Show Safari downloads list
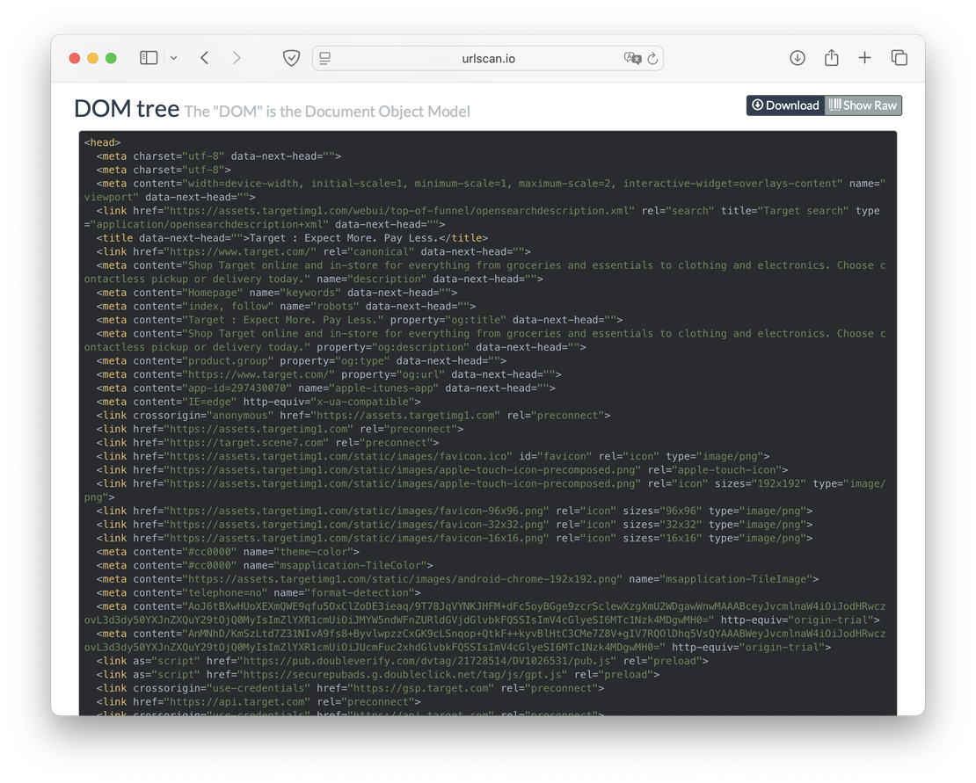The image size is (976, 783). coord(798,58)
